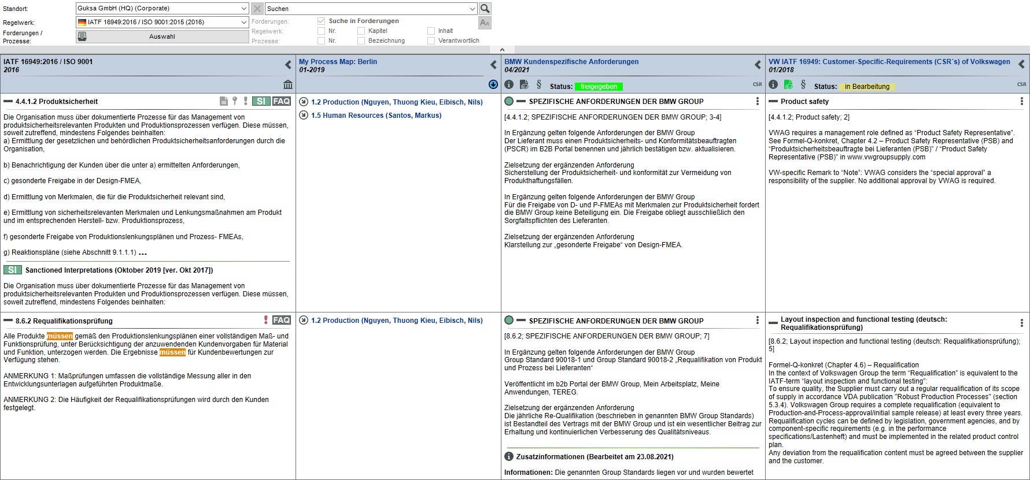Viewport: 1030px width, 480px height.
Task: Open the Suchen search history dropdown
Action: [x=472, y=9]
